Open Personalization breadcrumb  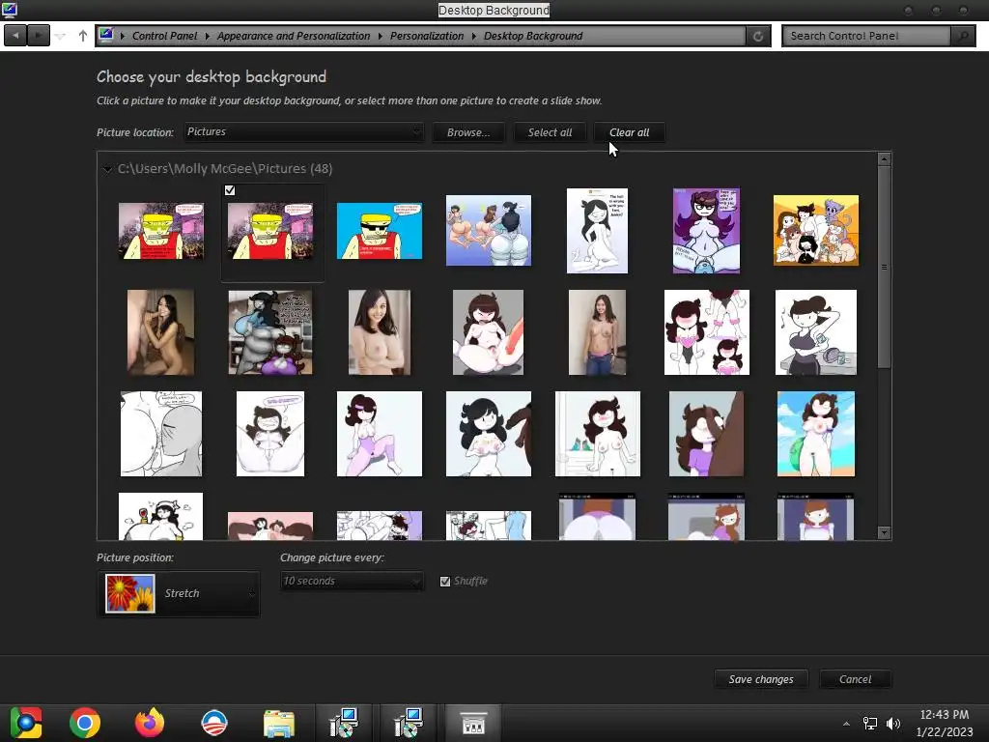(x=426, y=36)
